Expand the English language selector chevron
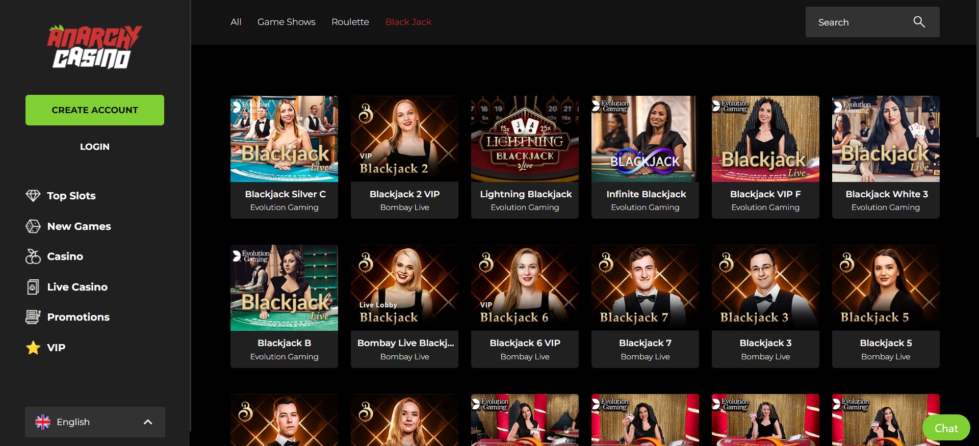This screenshot has height=446, width=979. [x=148, y=422]
